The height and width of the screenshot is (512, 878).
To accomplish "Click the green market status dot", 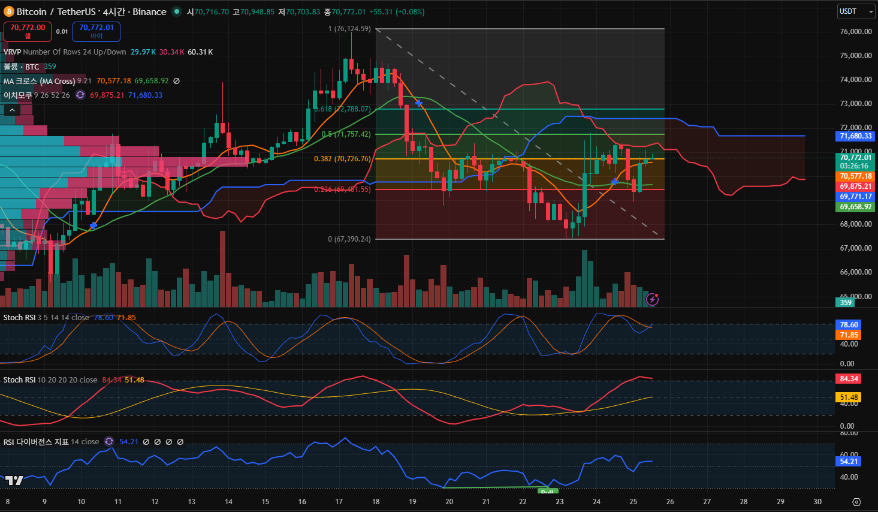I will click(176, 11).
